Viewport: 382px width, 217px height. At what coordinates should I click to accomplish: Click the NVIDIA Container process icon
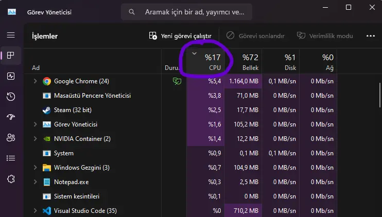47,139
